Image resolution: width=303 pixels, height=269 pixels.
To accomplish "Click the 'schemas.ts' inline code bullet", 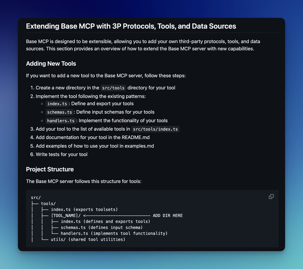I will (x=60, y=112).
